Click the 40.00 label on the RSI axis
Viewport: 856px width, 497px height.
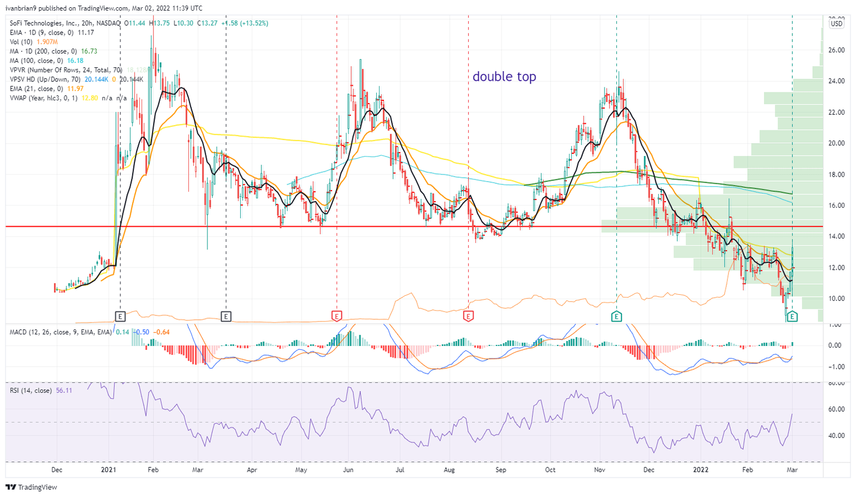836,436
